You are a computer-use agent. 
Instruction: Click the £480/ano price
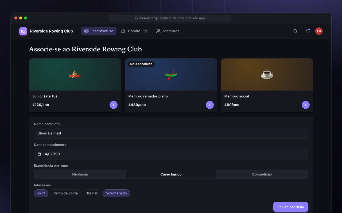pos(137,105)
